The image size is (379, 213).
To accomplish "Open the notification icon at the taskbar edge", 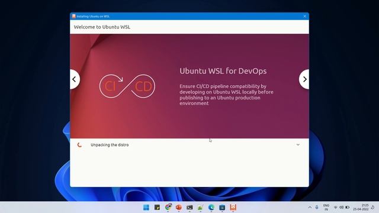I will [373, 207].
